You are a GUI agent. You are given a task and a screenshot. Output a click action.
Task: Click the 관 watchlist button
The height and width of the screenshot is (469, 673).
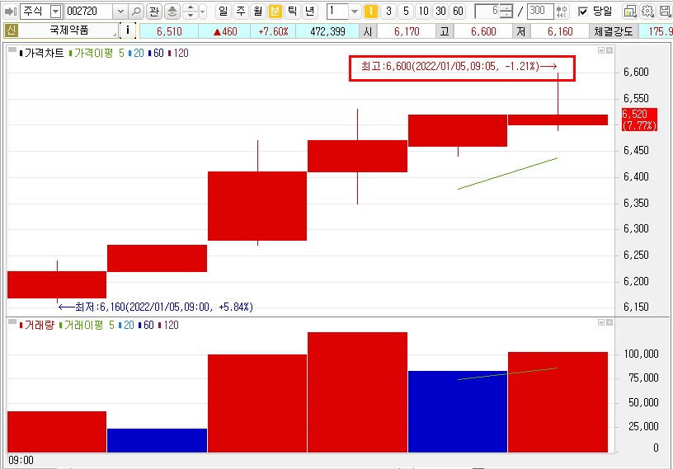154,12
